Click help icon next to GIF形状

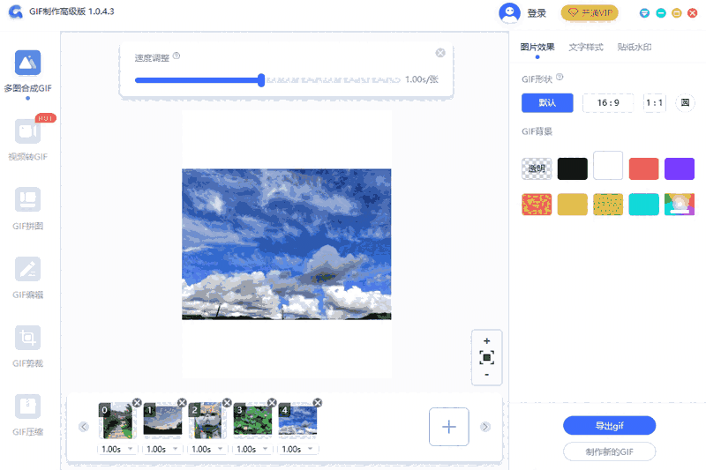560,77
